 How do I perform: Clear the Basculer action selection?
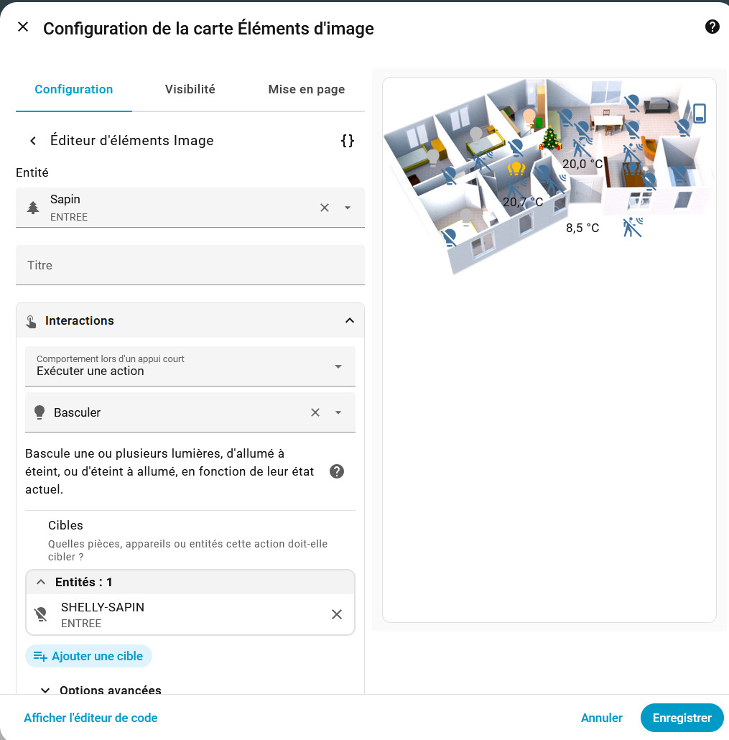coord(315,412)
